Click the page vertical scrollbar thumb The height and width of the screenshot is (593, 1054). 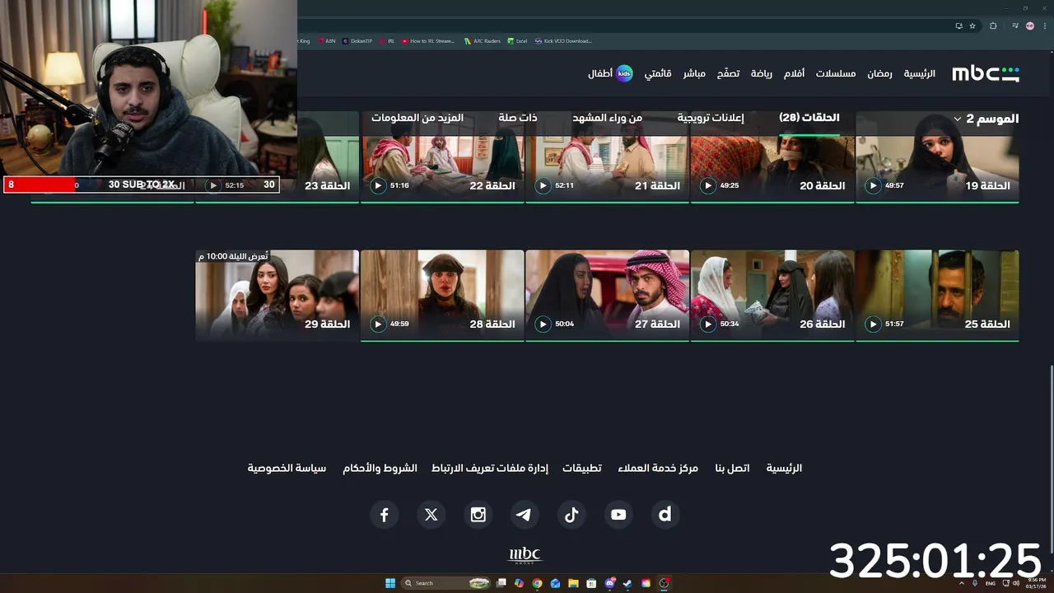[1050, 461]
